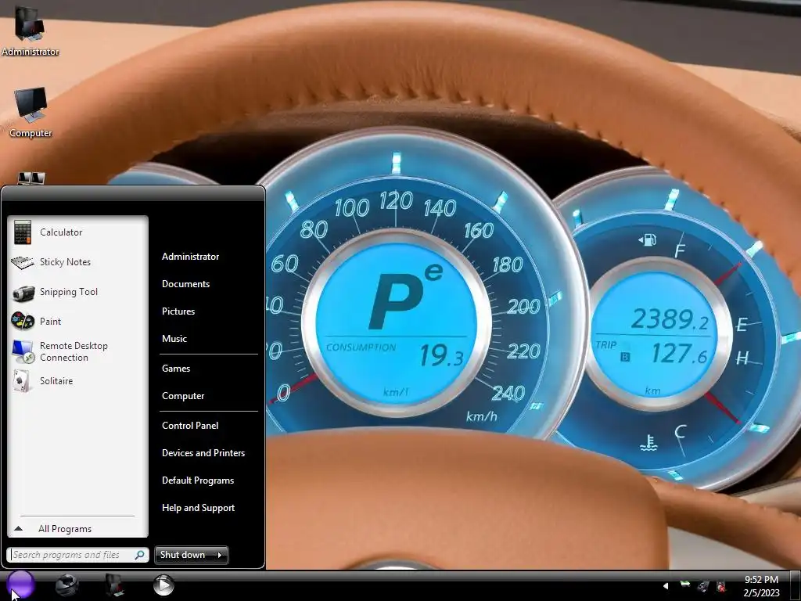Click the muted volume tray icon

[721, 586]
